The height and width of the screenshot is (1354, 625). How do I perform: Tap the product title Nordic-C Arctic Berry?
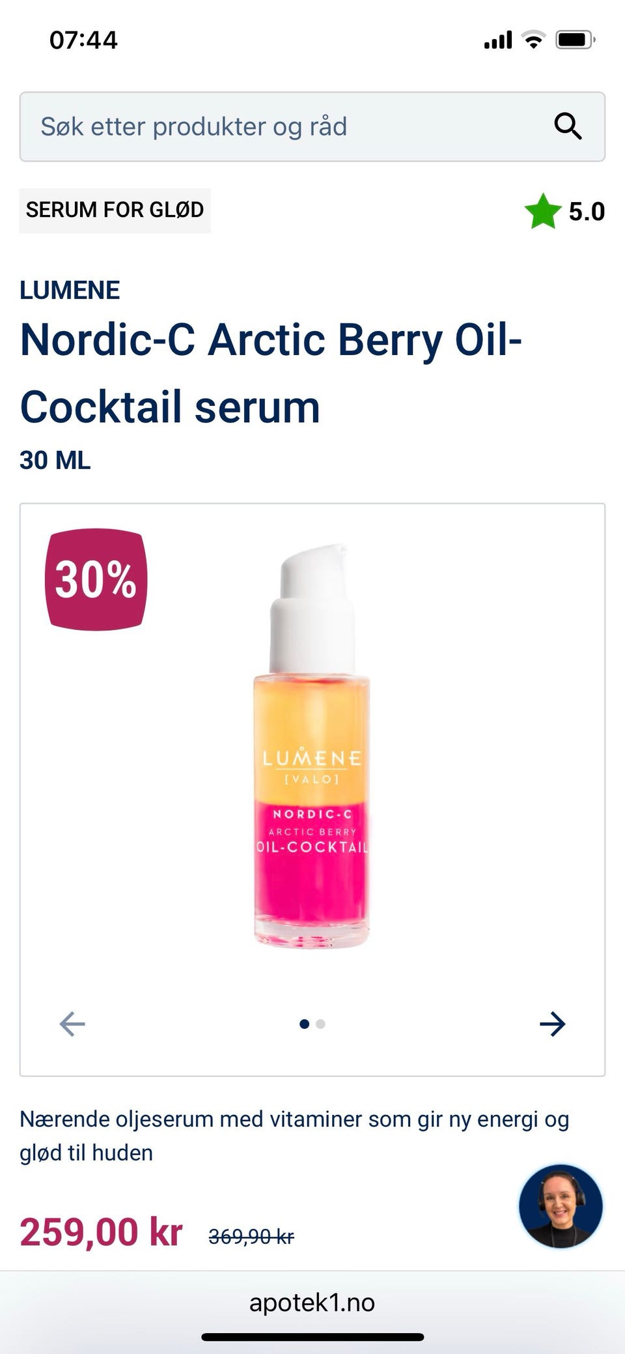coord(271,373)
